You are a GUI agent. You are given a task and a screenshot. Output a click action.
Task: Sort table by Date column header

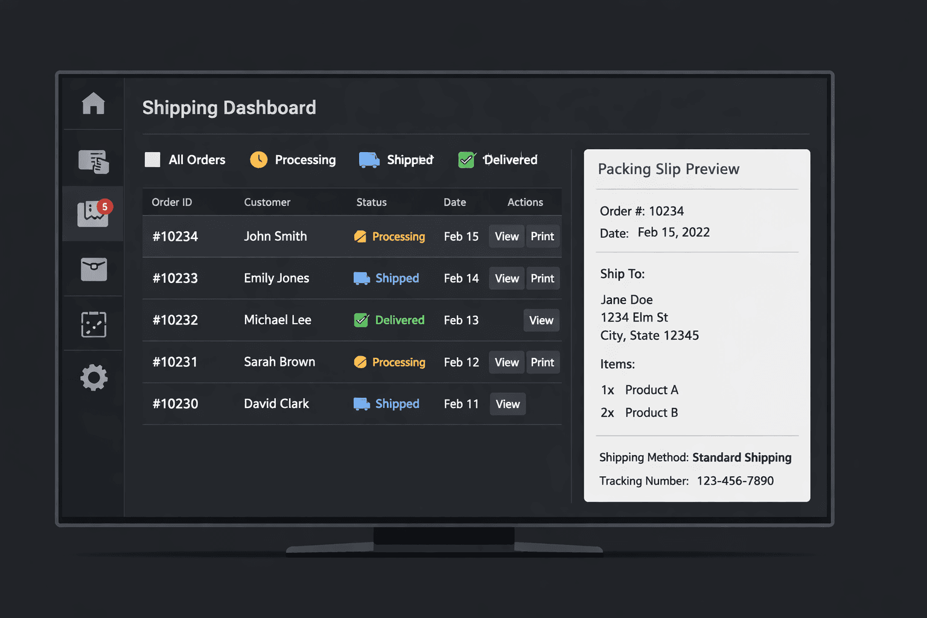454,202
